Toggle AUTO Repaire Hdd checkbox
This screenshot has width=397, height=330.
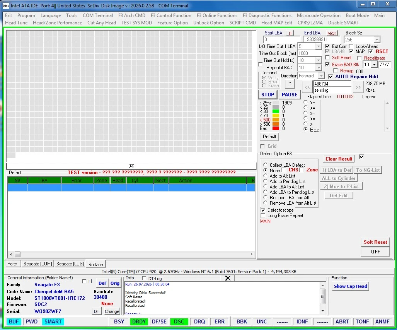tap(331, 77)
